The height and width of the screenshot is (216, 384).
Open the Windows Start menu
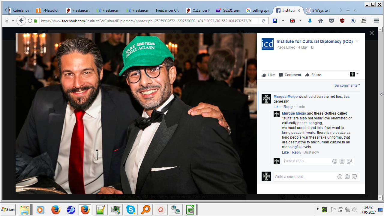click(x=8, y=210)
